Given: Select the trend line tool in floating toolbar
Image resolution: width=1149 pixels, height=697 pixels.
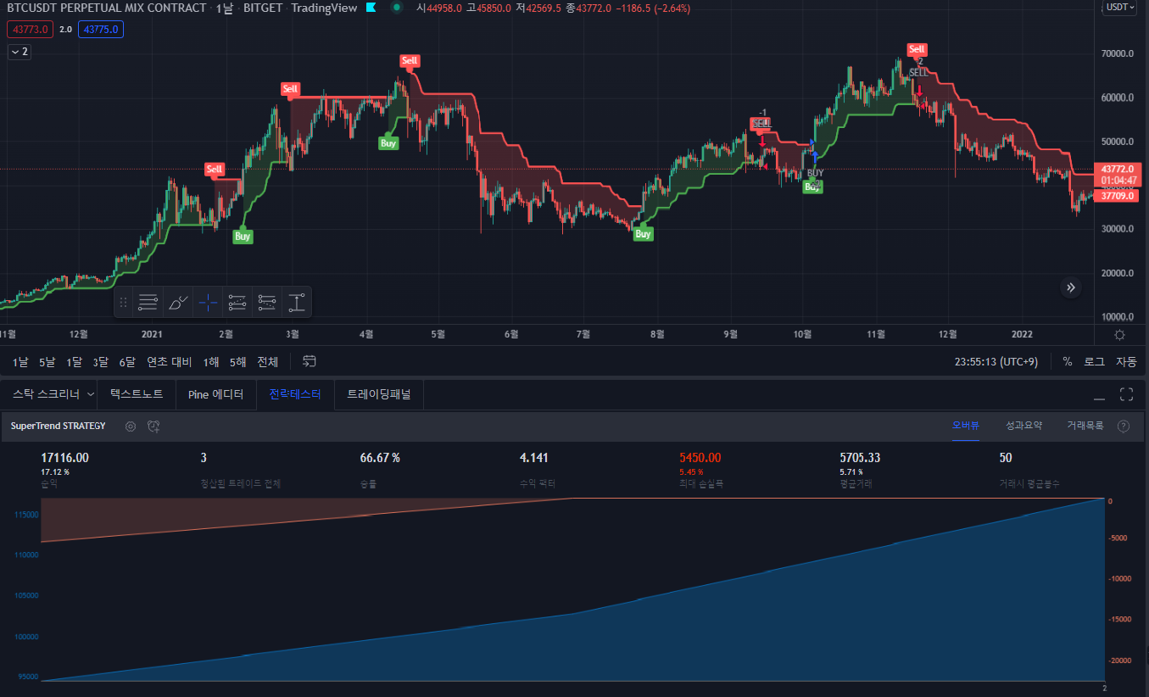Looking at the screenshot, I should [x=148, y=302].
